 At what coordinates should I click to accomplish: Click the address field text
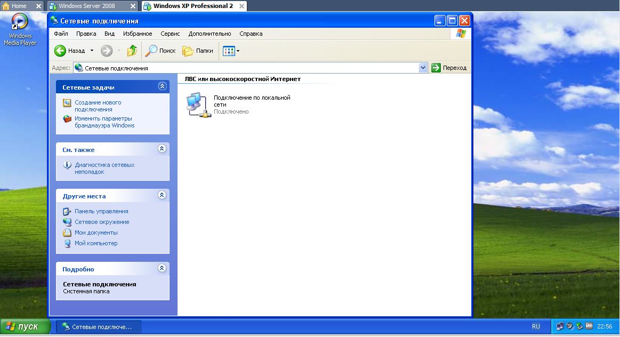pyautogui.click(x=116, y=68)
